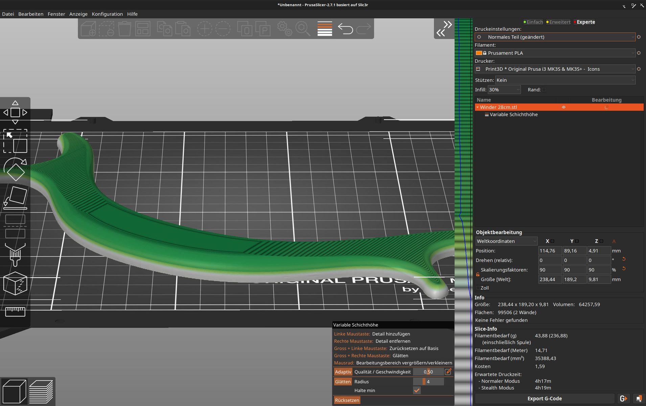Select the rotate tool in left toolbar
646x406 pixels.
coord(15,169)
